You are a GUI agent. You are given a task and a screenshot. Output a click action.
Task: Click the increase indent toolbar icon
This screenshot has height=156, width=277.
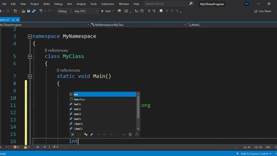(x=154, y=11)
